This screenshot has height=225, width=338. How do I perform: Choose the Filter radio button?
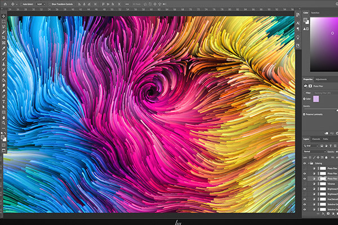[x=304, y=93]
